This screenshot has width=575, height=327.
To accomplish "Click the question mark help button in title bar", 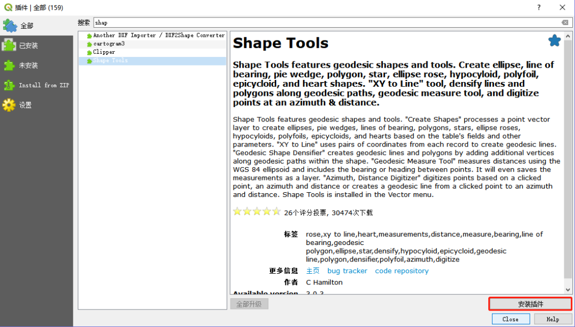I will [x=539, y=7].
